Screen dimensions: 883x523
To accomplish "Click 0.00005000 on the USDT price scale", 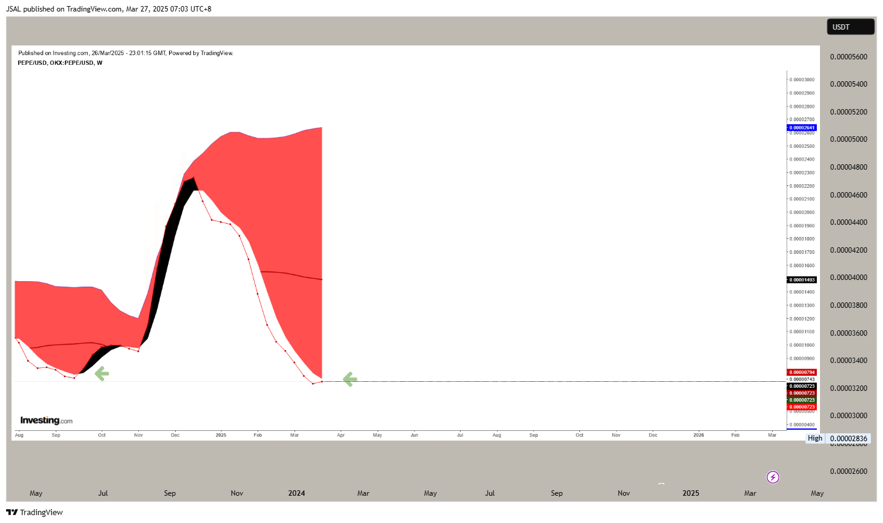I will pos(848,139).
